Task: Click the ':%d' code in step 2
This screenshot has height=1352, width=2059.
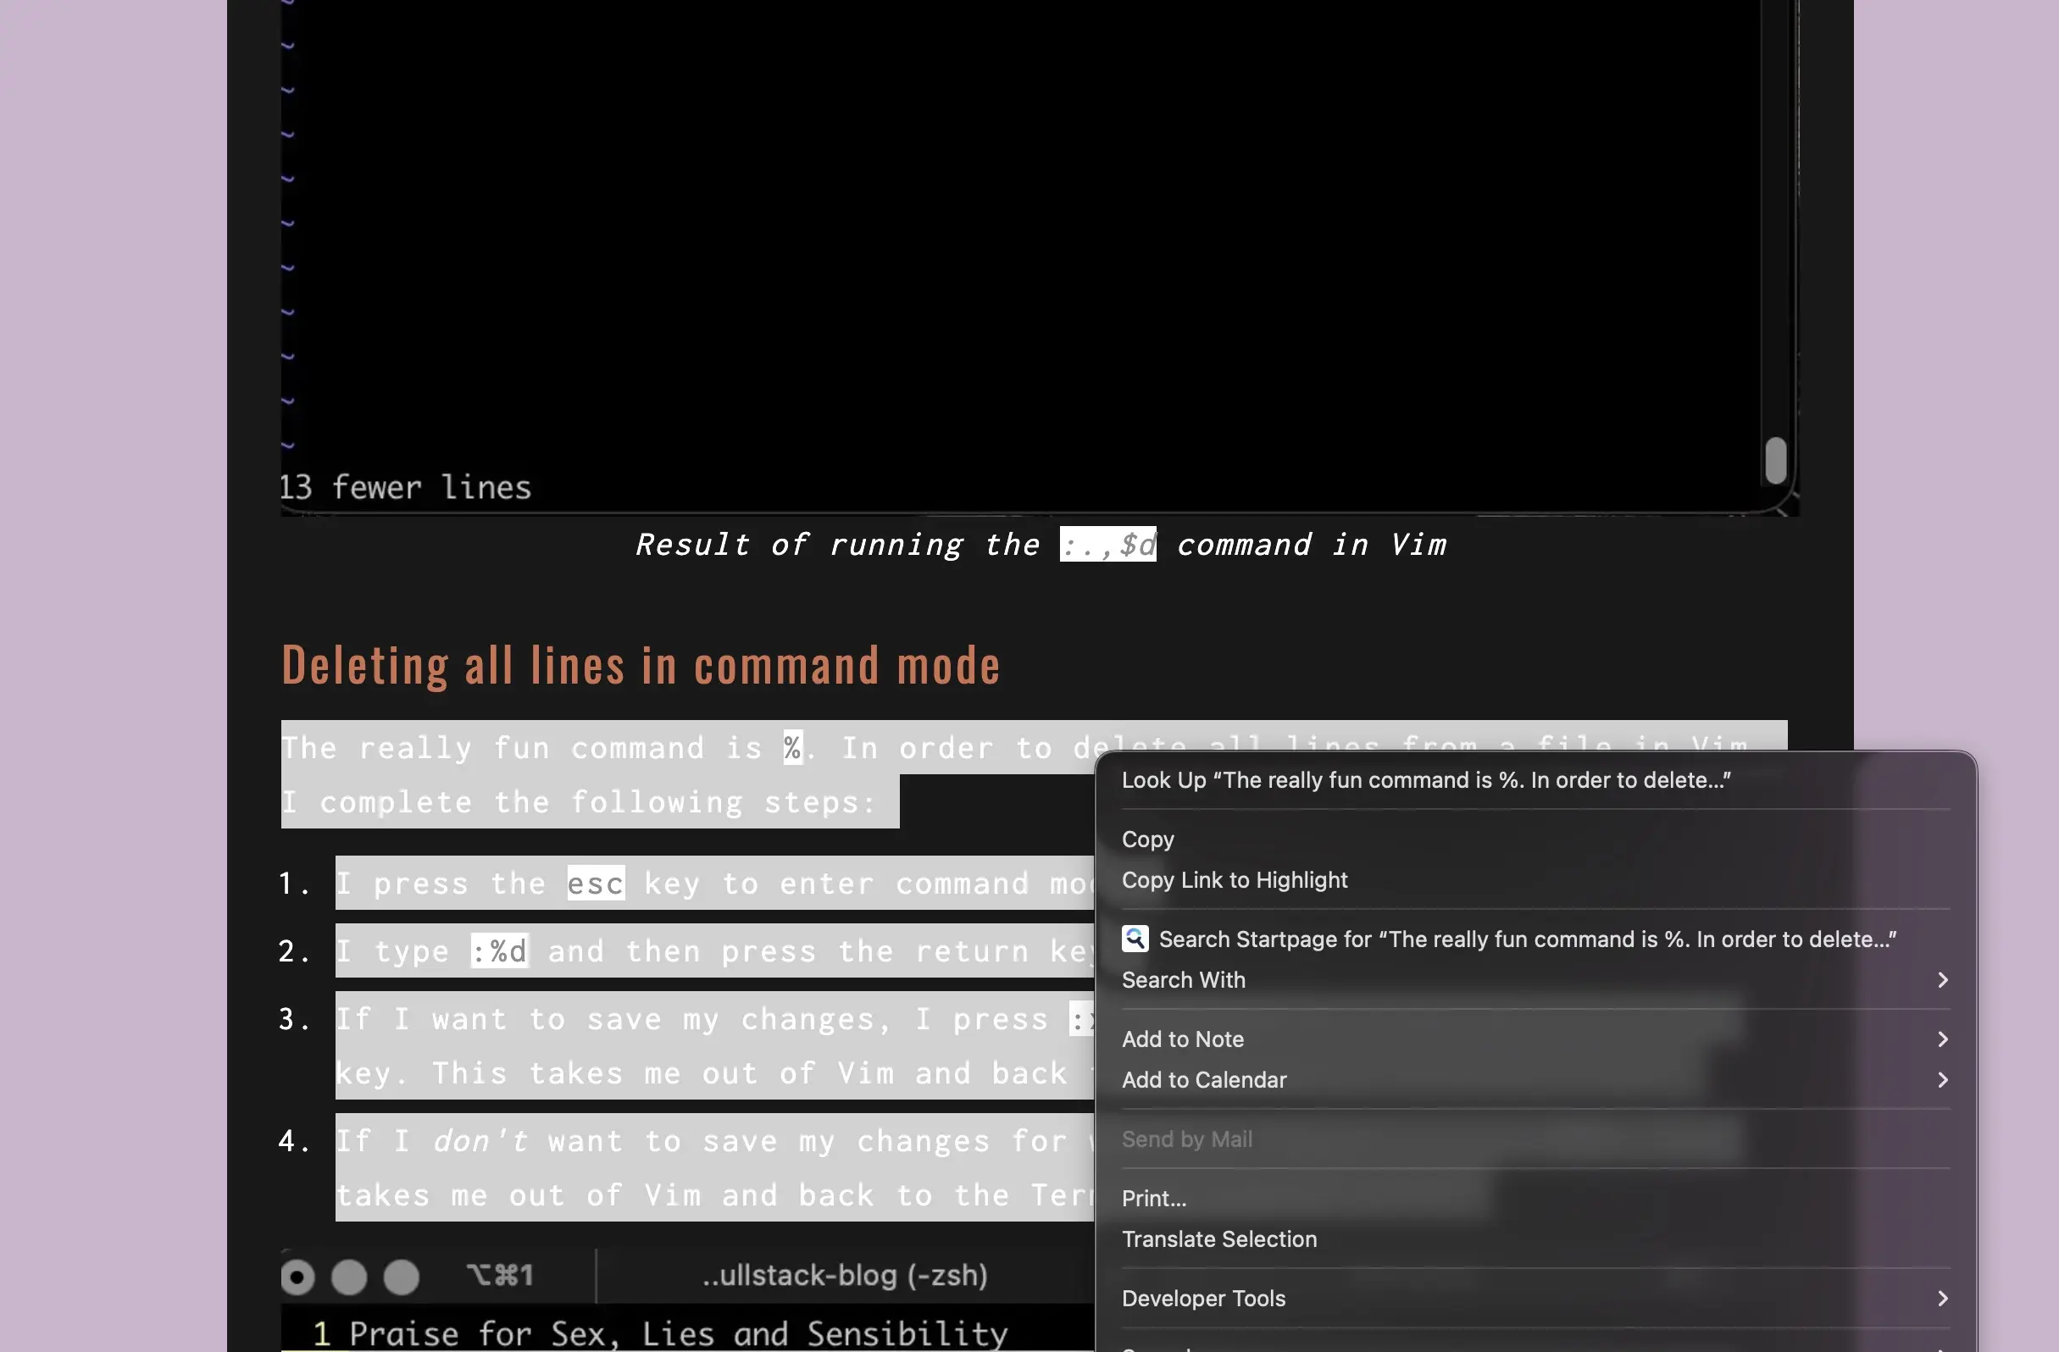Action: coord(499,950)
